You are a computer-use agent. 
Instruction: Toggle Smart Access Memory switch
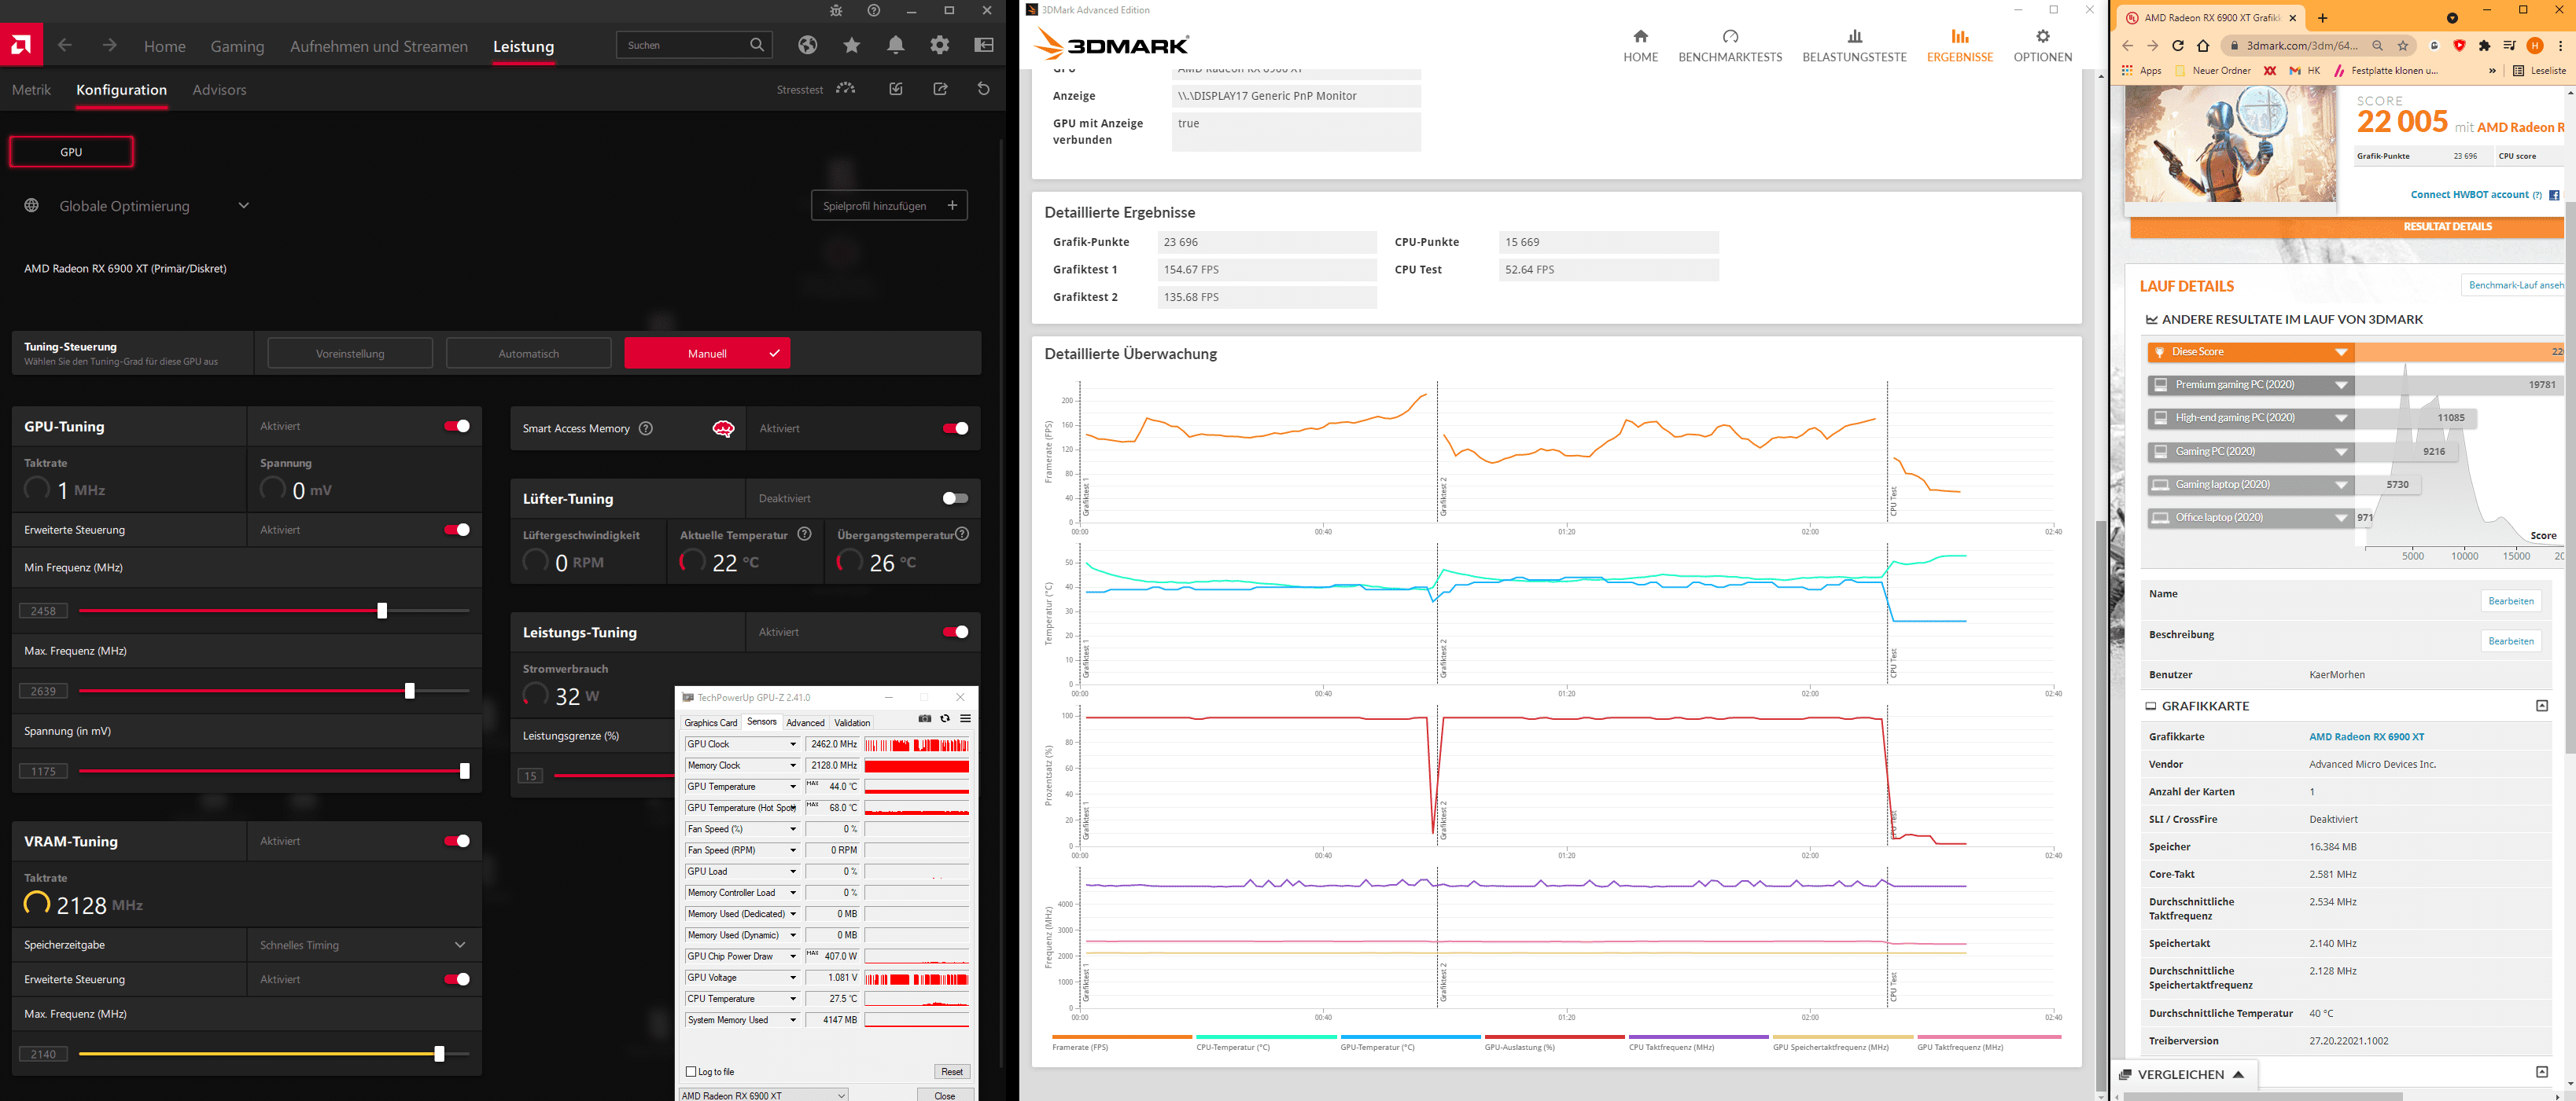[x=955, y=428]
